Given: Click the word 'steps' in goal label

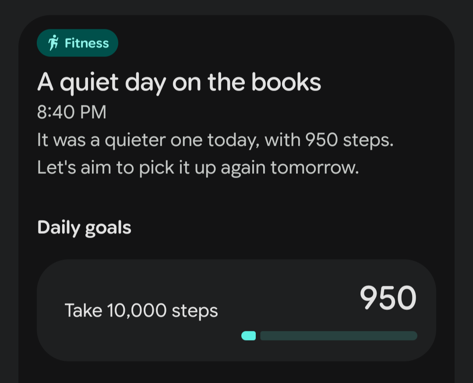Looking at the screenshot, I should click(x=195, y=311).
